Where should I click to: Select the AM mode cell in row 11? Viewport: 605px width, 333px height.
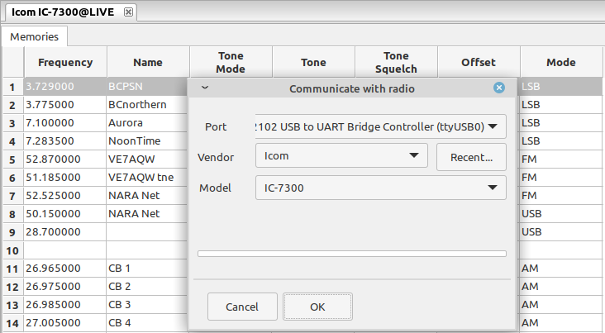click(x=561, y=269)
